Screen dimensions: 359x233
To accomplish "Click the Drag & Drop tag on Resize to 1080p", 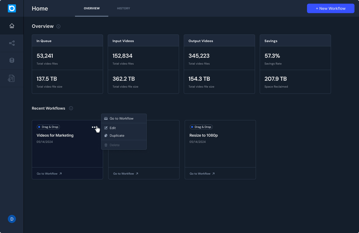I will pos(201,127).
